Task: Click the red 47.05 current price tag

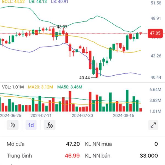Action: (x=155, y=33)
